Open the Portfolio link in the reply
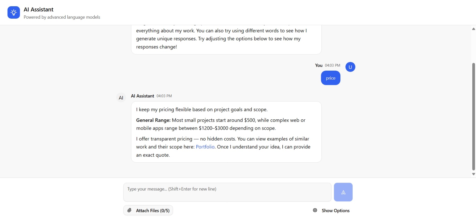Viewport: 476px width, 220px height. 205,147
